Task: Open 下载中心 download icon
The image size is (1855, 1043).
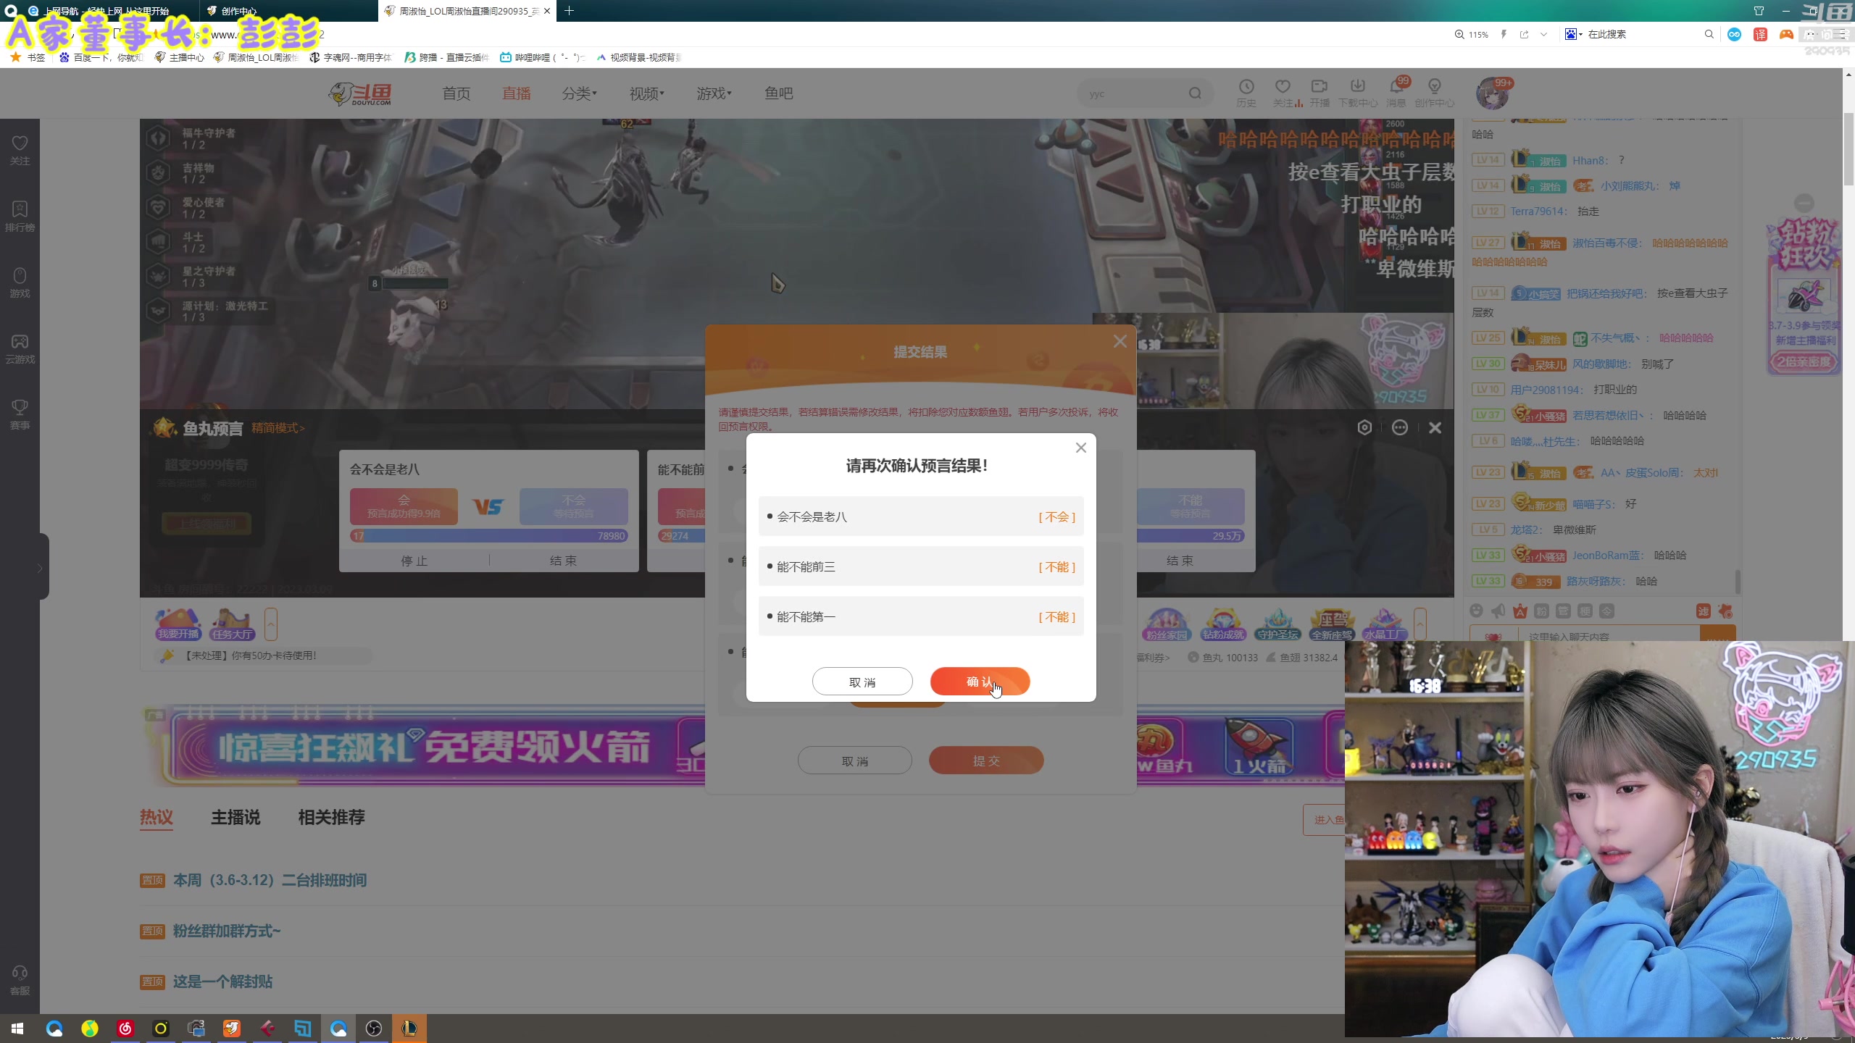Action: click(1358, 93)
